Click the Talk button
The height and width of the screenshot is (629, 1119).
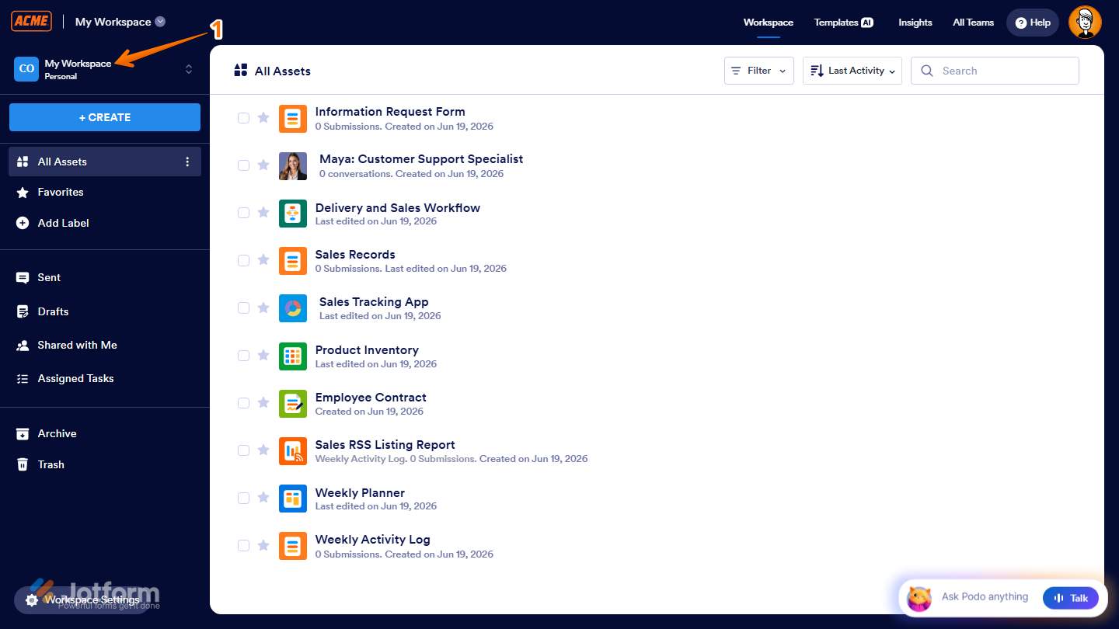(1071, 598)
